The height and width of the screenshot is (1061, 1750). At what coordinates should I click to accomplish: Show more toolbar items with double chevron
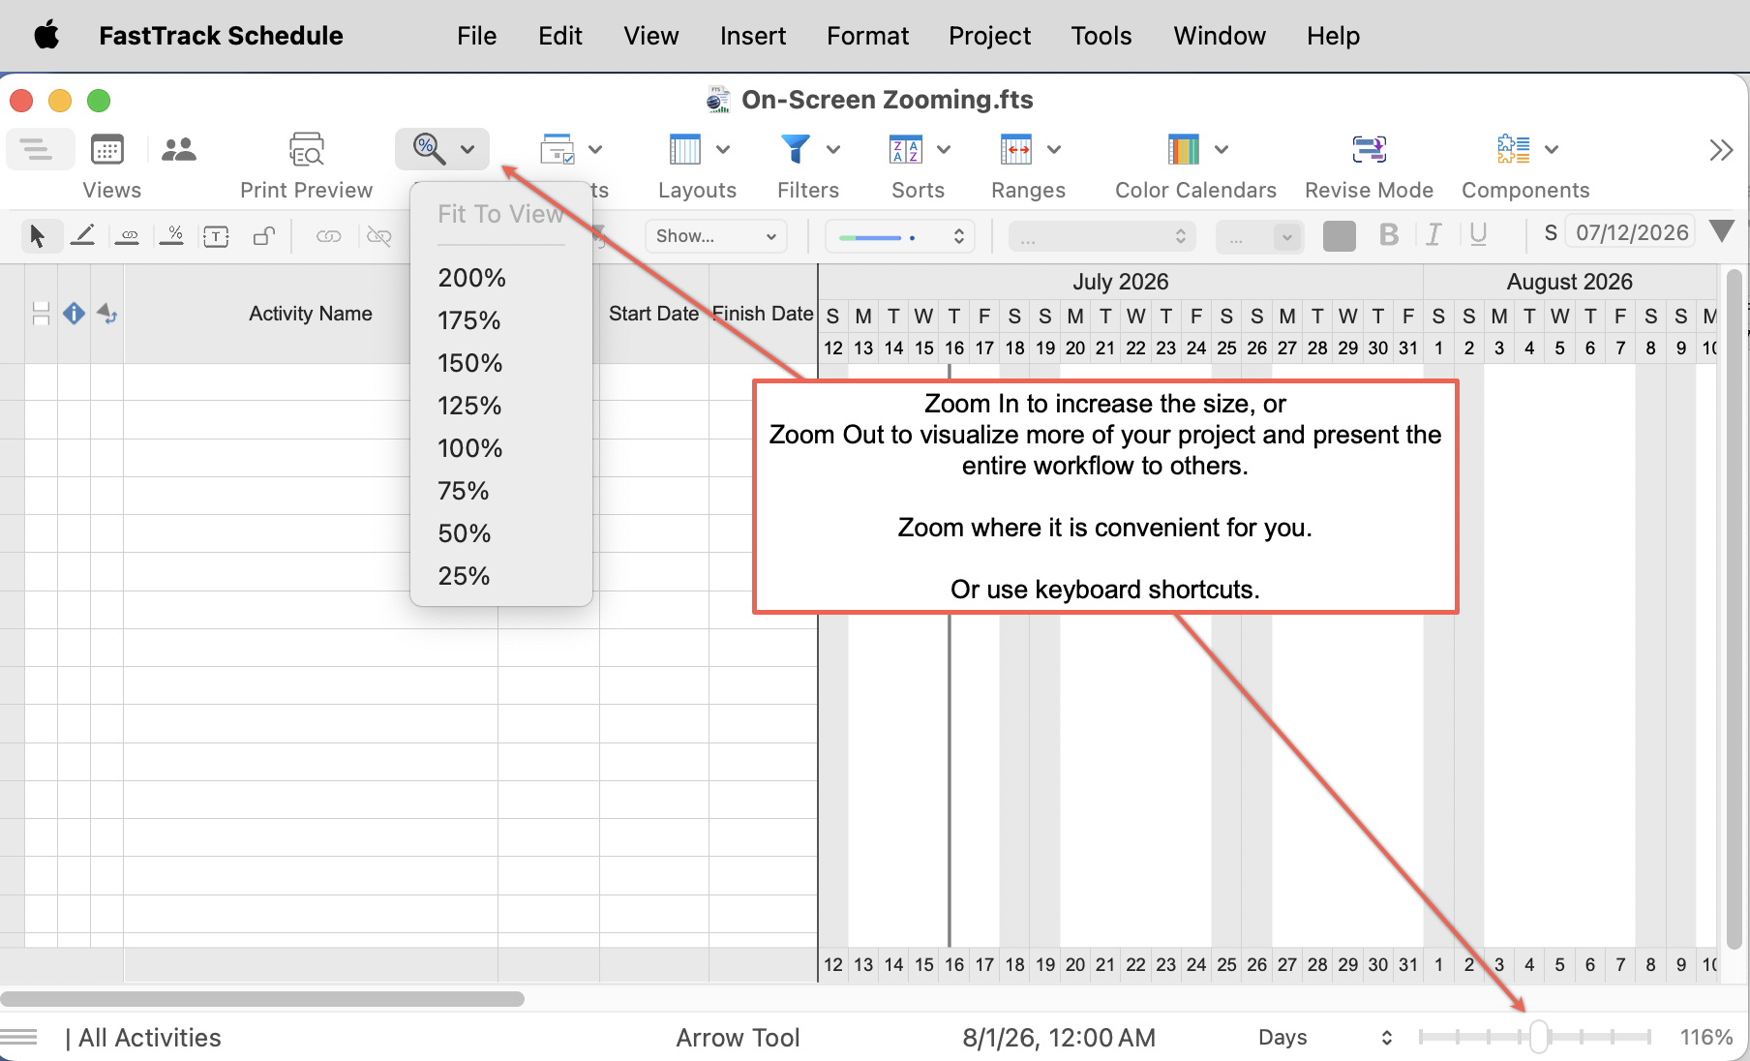[x=1721, y=150]
